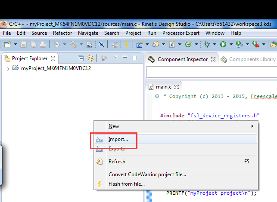Select the Project Explorer tab
Image resolution: width=277 pixels, height=202 pixels.
(x=30, y=58)
